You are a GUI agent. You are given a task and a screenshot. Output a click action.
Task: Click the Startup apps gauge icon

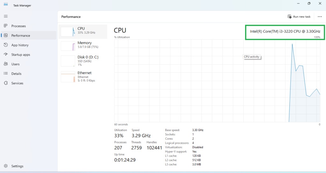pos(6,54)
